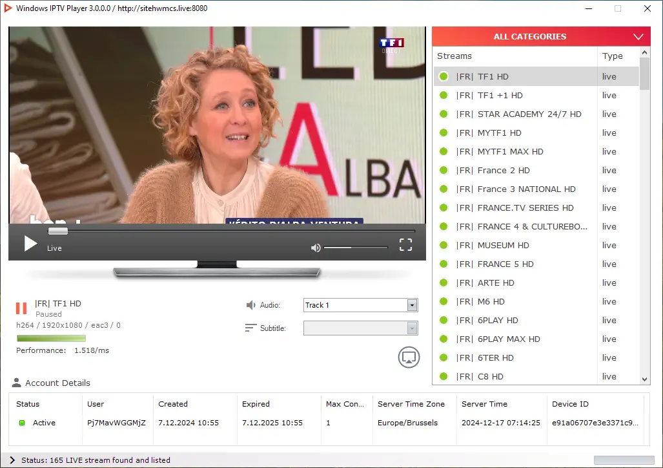The width and height of the screenshot is (663, 468).
Task: Open the Audio track dropdown
Action: click(x=361, y=305)
